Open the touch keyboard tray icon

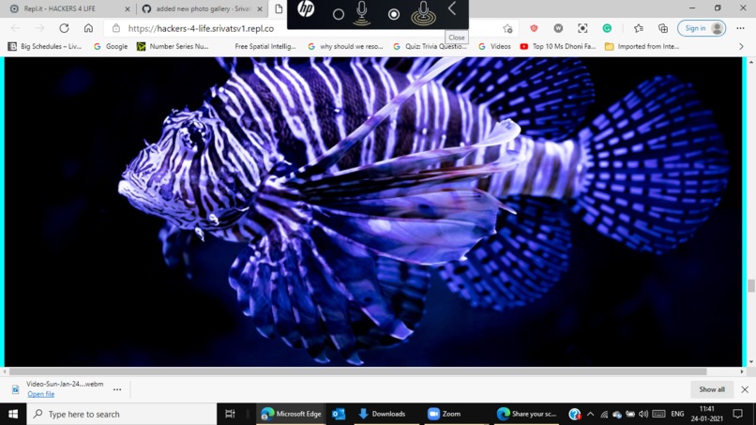pyautogui.click(x=658, y=414)
